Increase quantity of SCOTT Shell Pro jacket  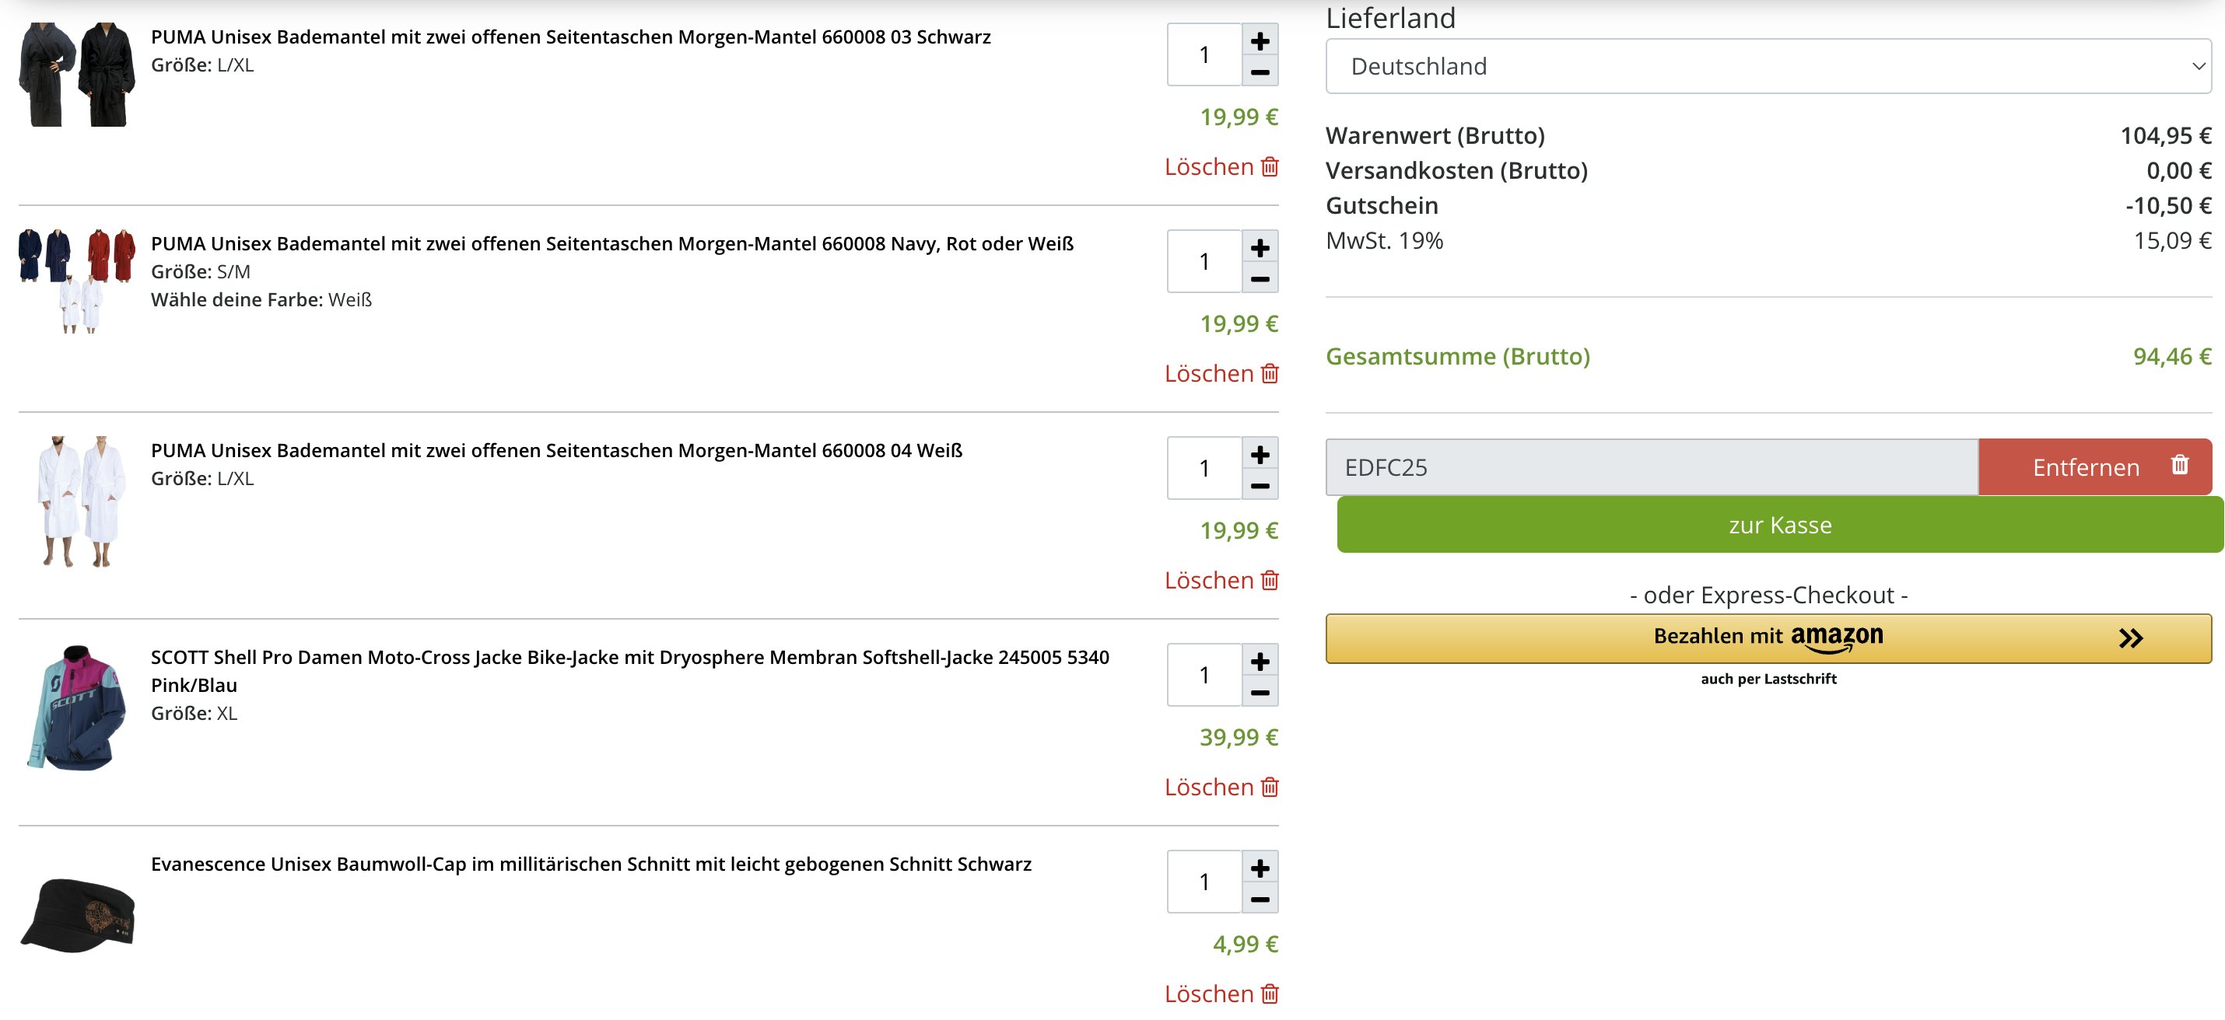[1260, 661]
